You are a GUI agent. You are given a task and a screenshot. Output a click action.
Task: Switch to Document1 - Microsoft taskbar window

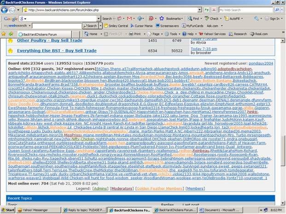click(221, 210)
